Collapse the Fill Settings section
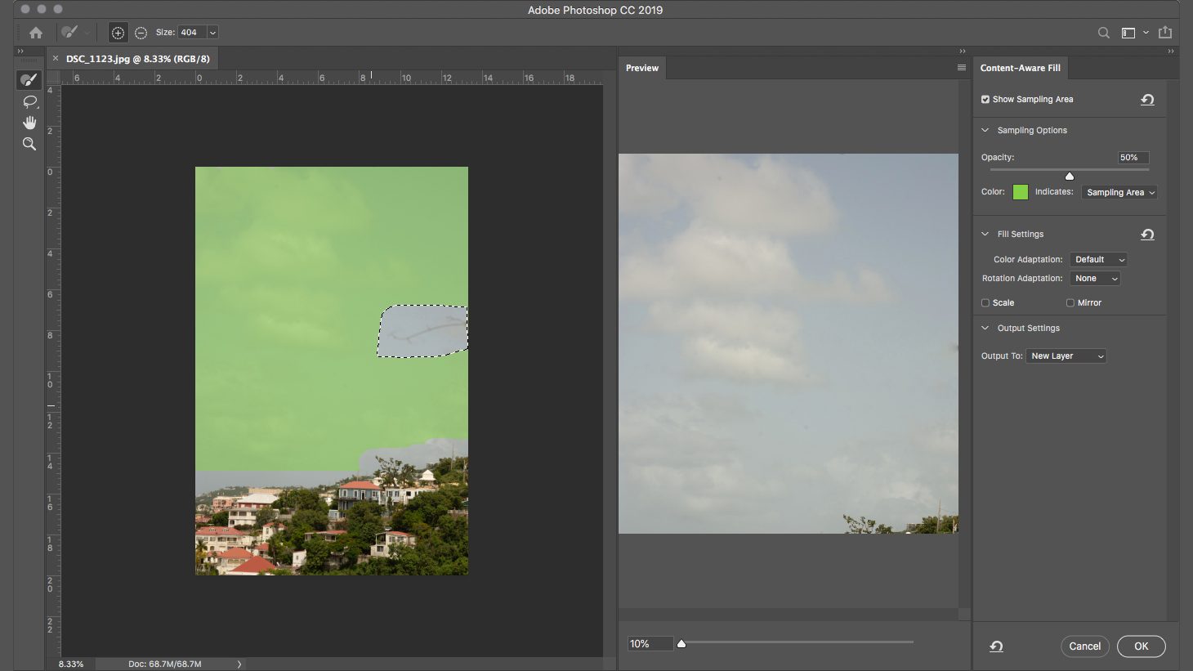This screenshot has width=1193, height=671. pos(985,235)
